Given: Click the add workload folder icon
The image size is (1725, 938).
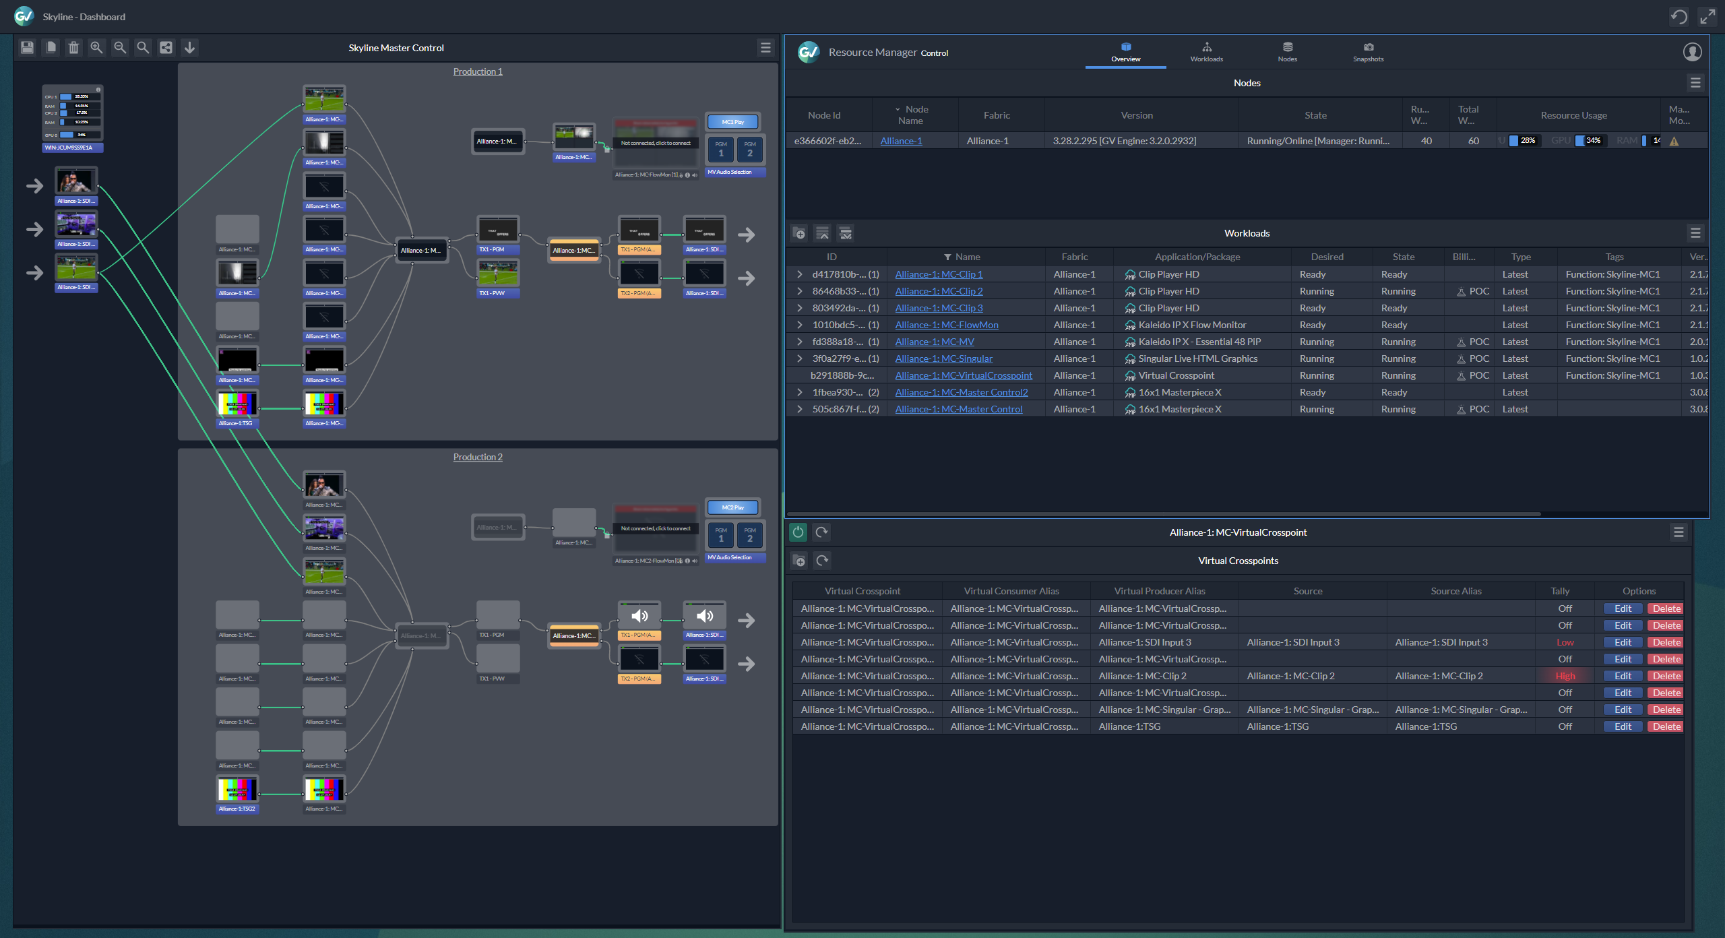Looking at the screenshot, I should [x=800, y=234].
